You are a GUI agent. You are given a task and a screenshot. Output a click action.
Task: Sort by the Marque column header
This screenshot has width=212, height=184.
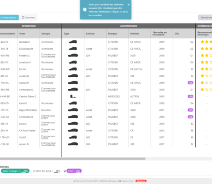[x=112, y=34]
